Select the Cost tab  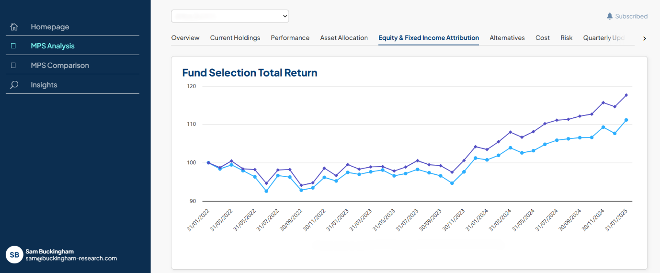click(542, 38)
